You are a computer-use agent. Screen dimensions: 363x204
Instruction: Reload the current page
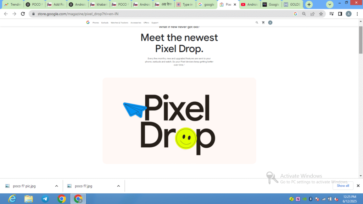click(x=23, y=14)
